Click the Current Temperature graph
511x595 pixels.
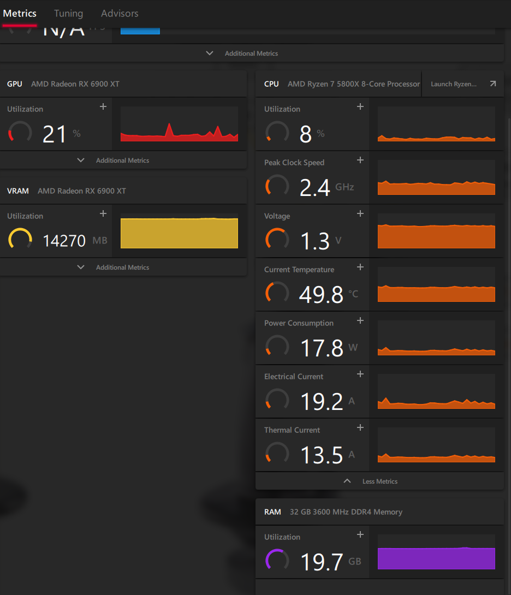tap(436, 284)
